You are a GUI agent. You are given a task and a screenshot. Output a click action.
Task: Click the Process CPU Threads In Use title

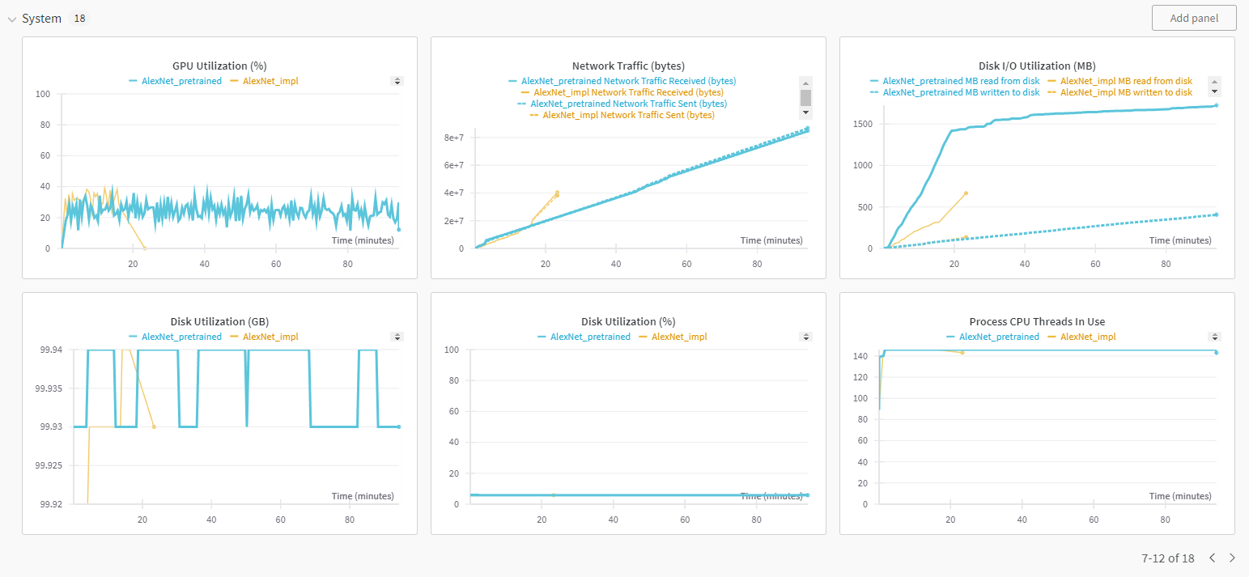[1037, 322]
